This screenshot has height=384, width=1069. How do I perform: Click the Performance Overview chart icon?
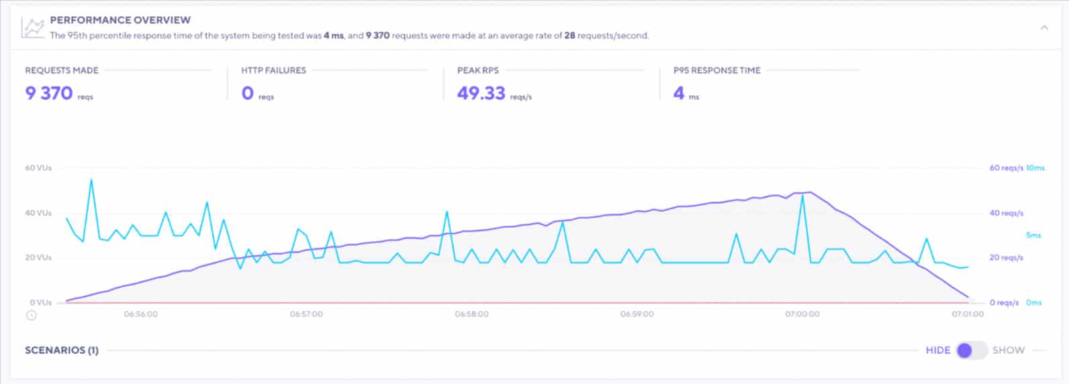(x=33, y=27)
